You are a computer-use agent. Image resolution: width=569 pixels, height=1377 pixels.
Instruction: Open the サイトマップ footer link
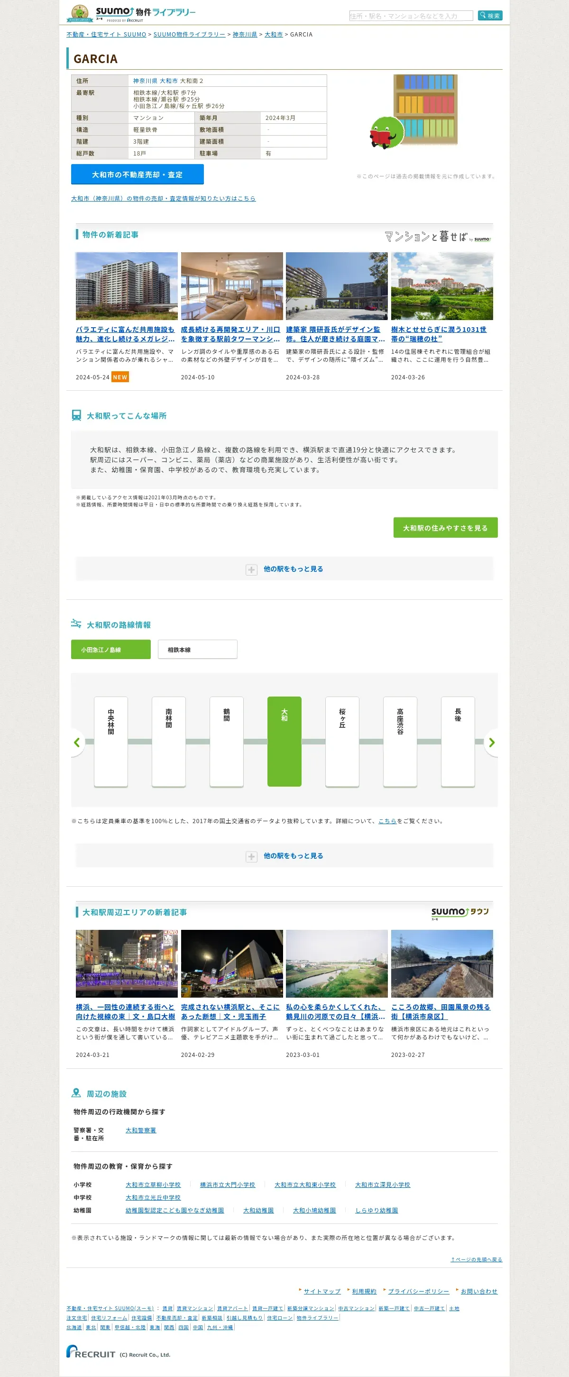tap(322, 1291)
